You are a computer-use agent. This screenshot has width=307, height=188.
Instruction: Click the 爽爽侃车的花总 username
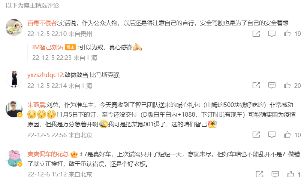tap(48, 154)
